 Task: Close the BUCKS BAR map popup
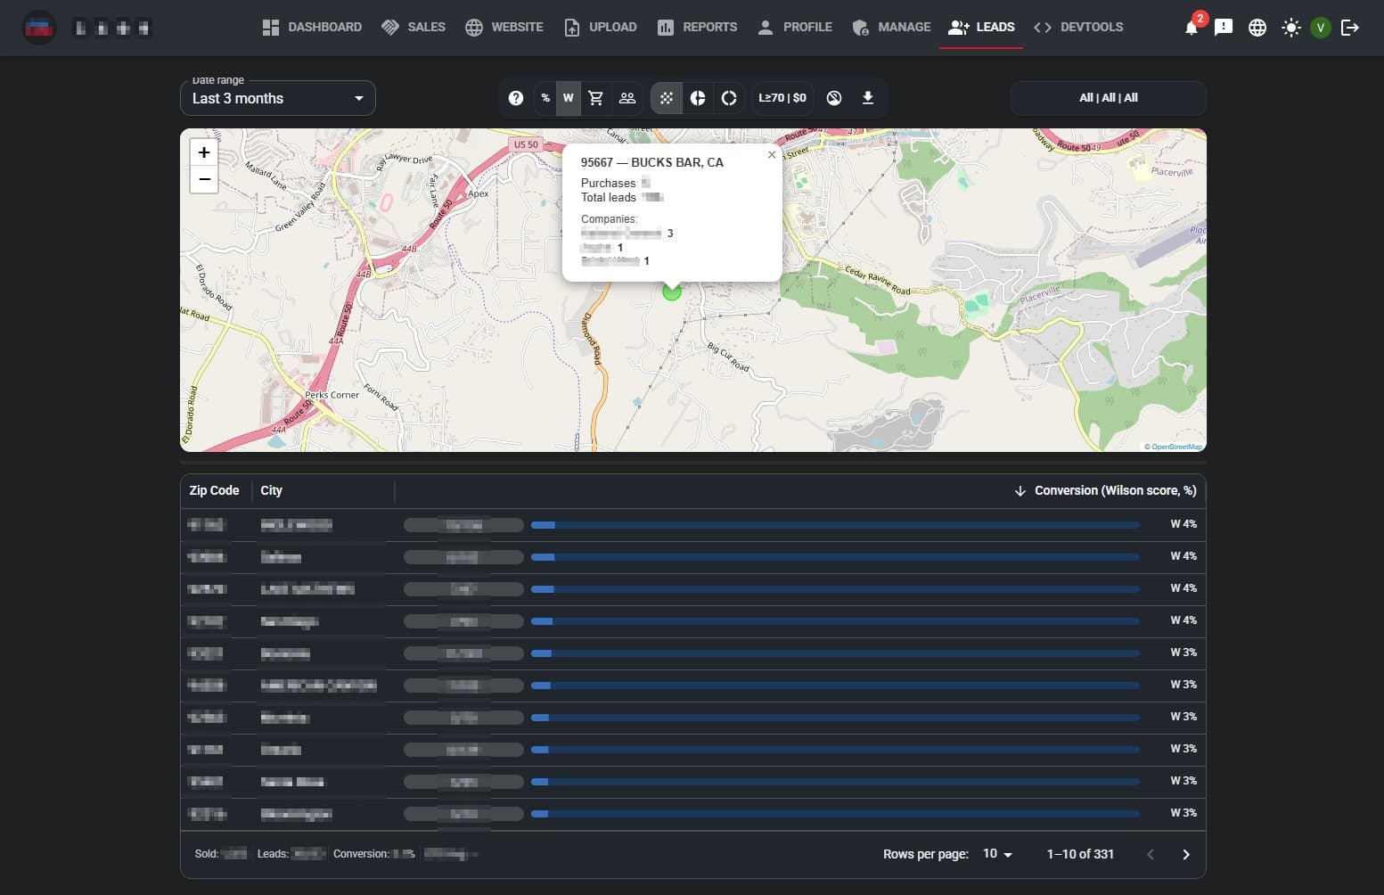coord(771,154)
